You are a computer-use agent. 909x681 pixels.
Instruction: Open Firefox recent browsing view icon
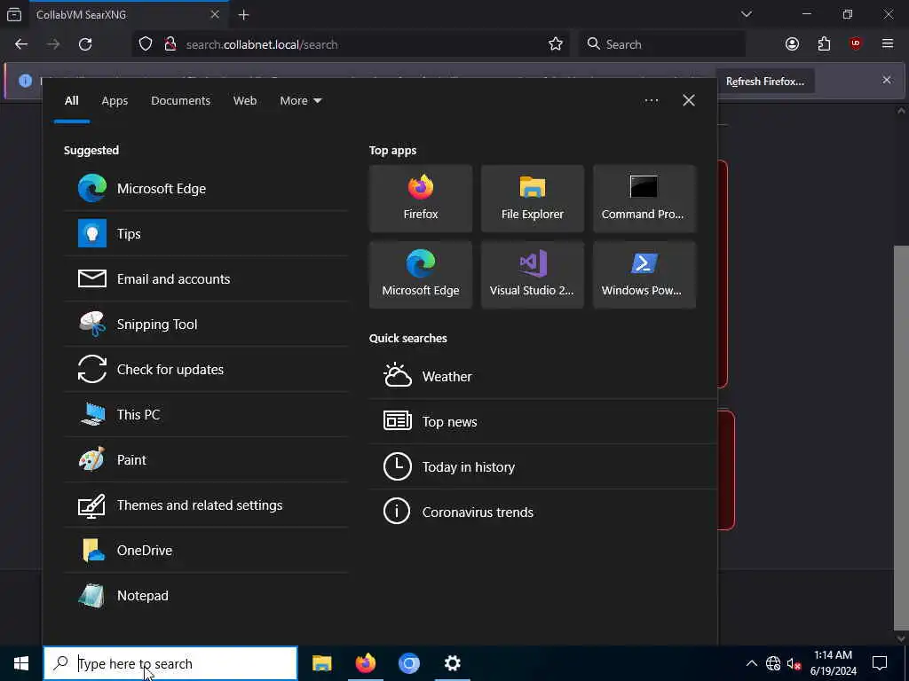[14, 14]
